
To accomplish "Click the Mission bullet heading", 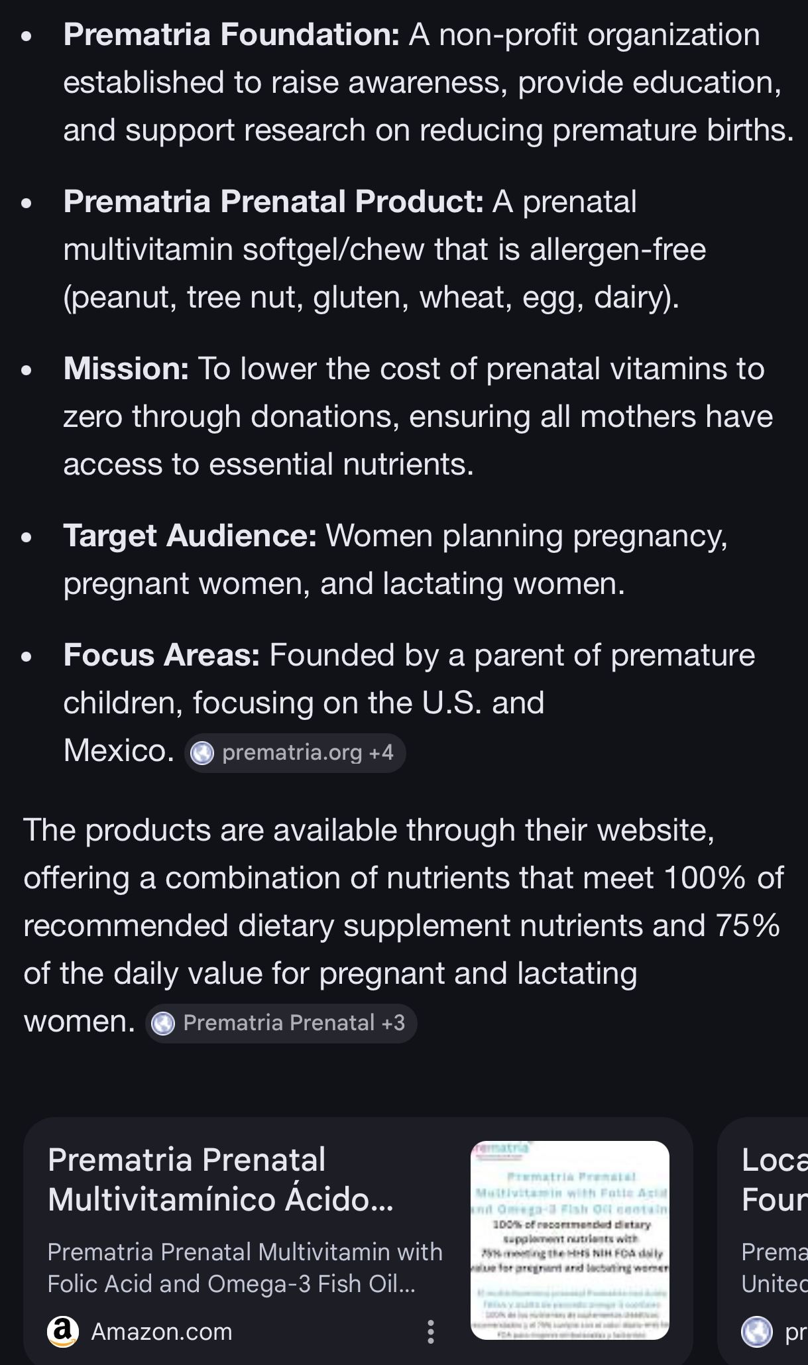I will click(x=126, y=369).
